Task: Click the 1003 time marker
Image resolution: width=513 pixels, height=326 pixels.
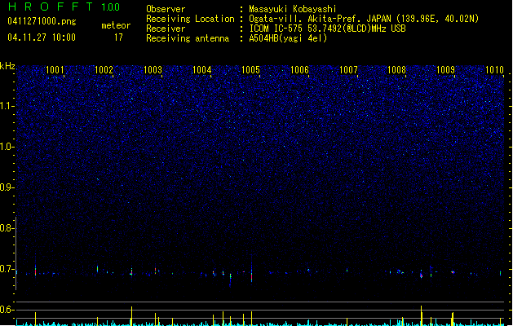Action: pos(153,70)
